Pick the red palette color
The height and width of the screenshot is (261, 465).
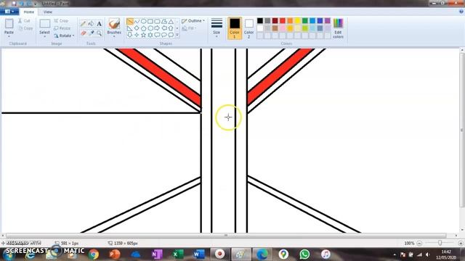pyautogui.click(x=283, y=20)
